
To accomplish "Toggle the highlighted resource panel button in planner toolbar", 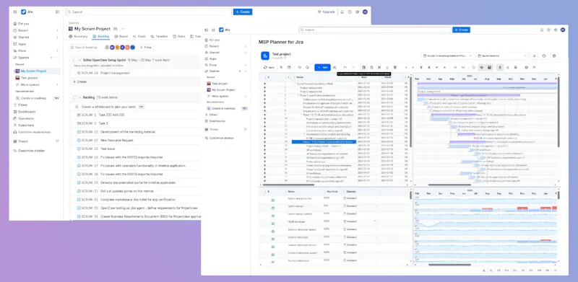I will pyautogui.click(x=500, y=67).
